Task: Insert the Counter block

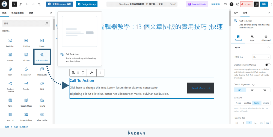Action: [x=26, y=86]
